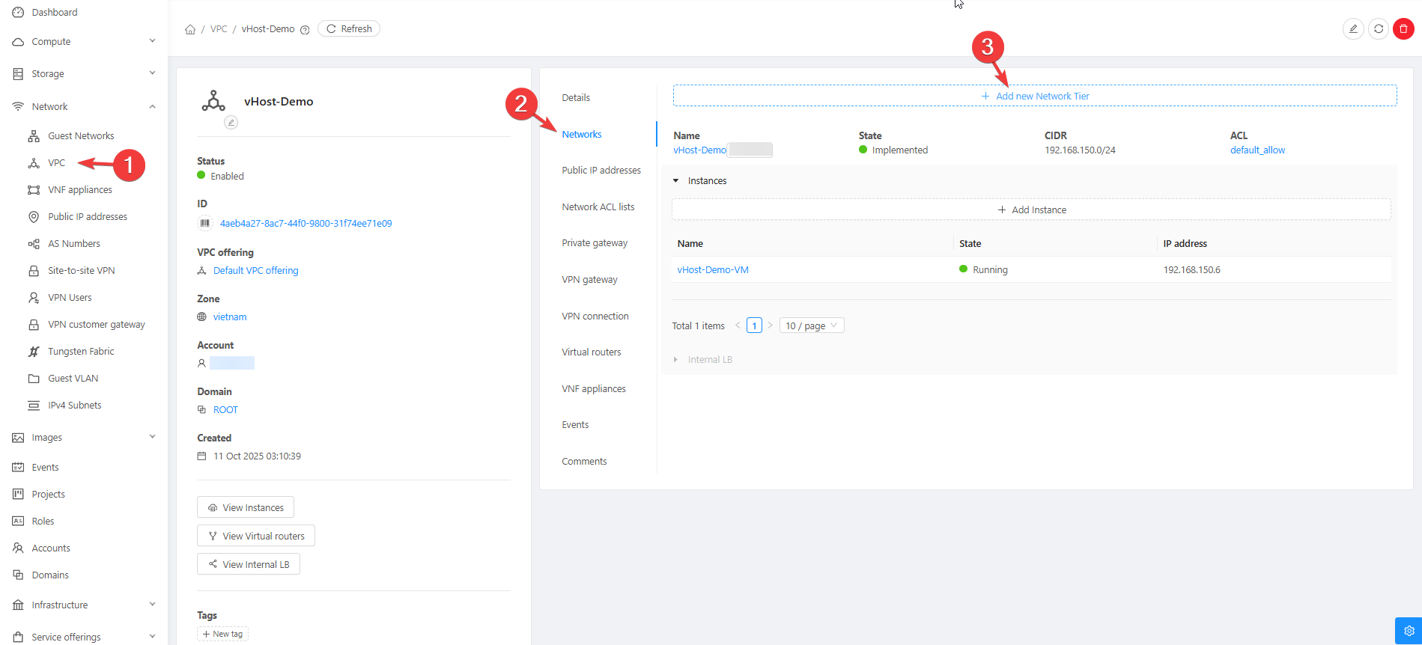Open the settings gear in bottom corner
The image size is (1422, 645).
click(x=1409, y=630)
